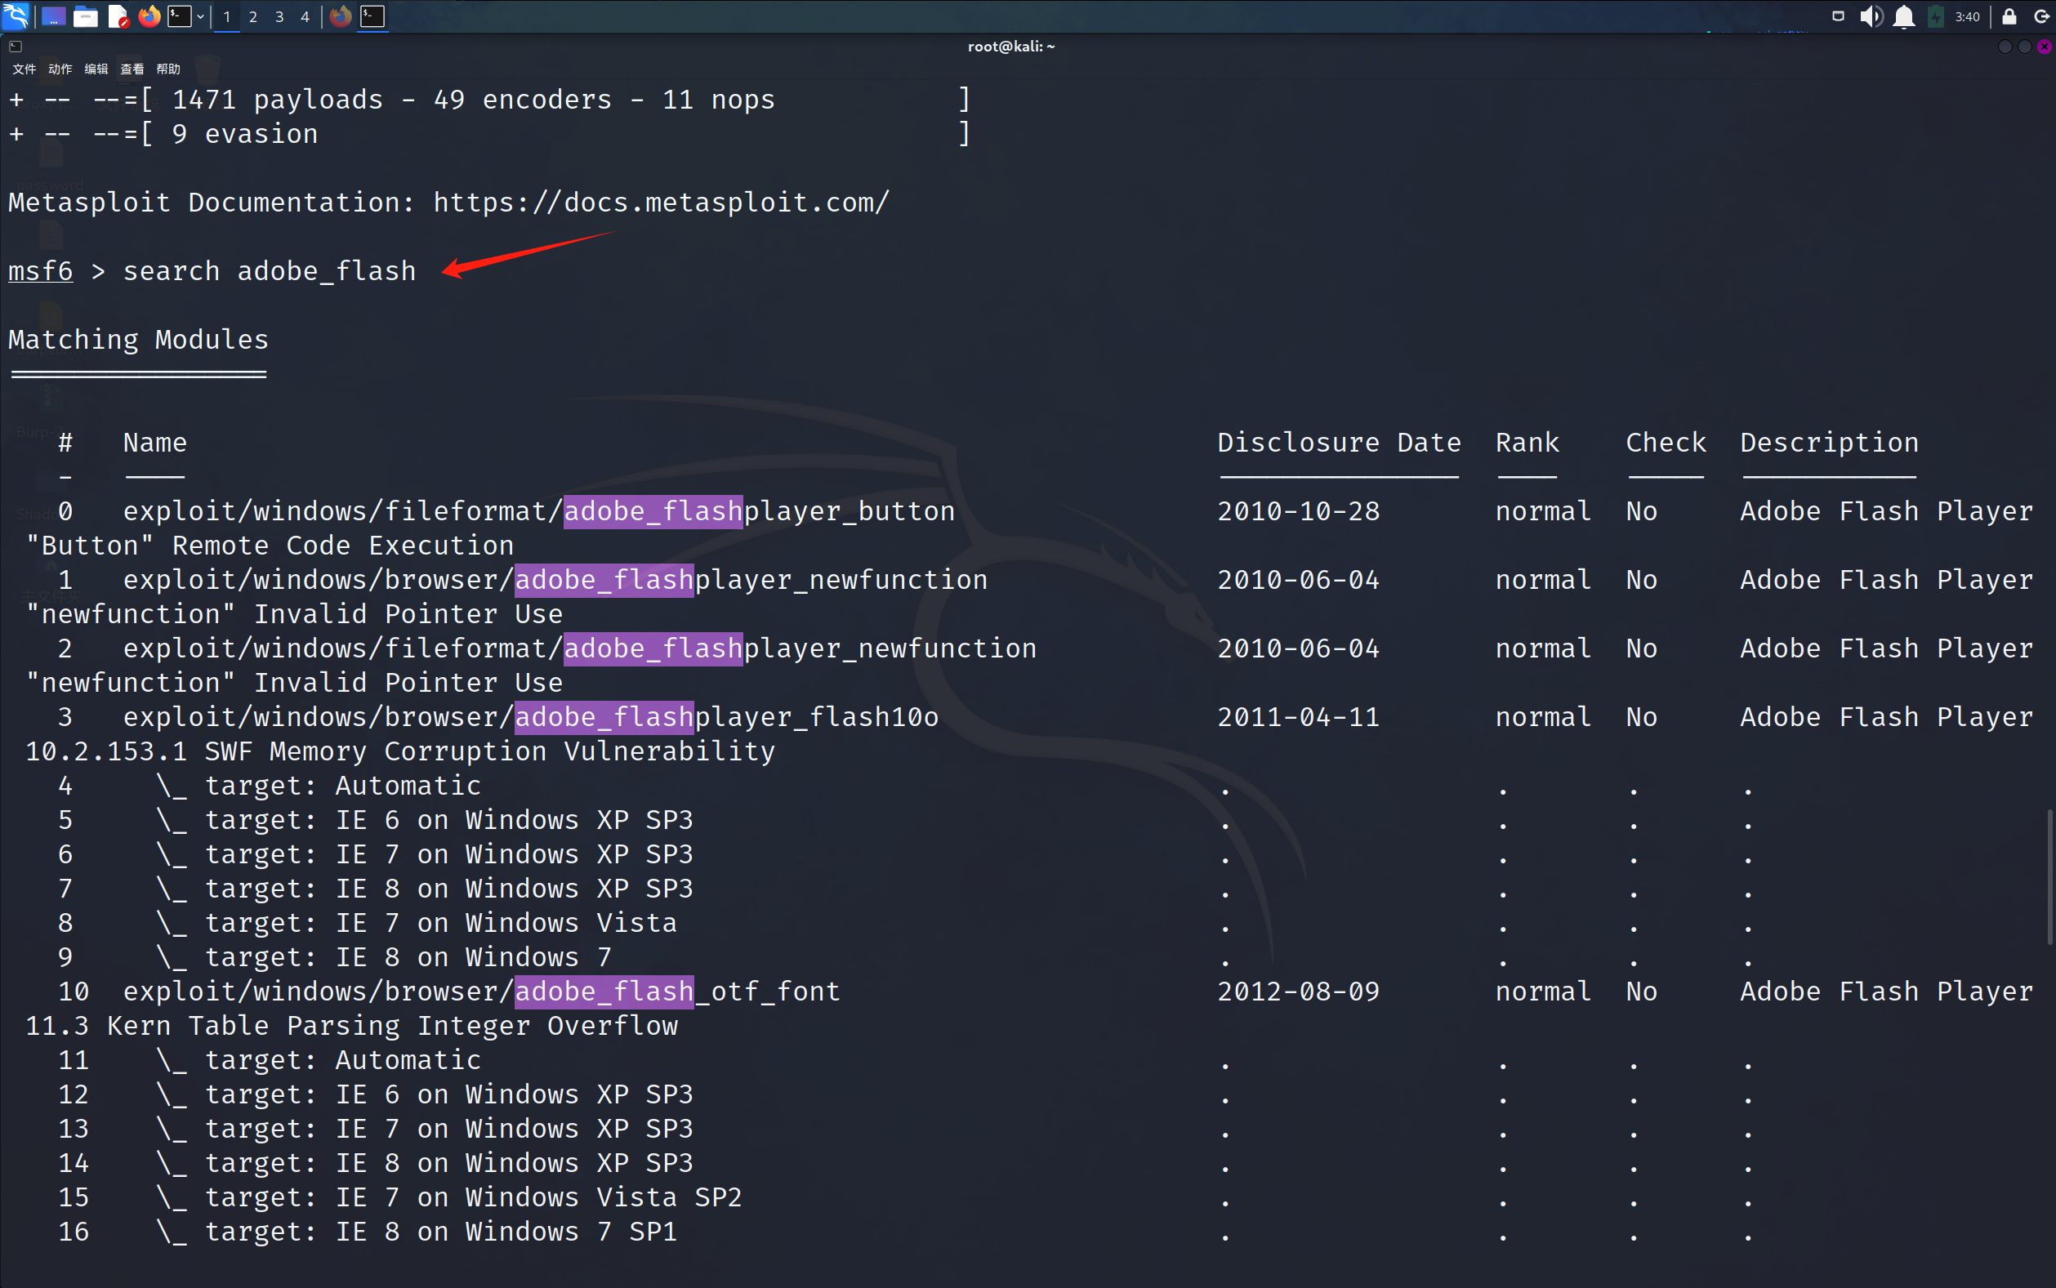Open the terminal emulator launcher
2056x1288 pixels.
tap(179, 16)
